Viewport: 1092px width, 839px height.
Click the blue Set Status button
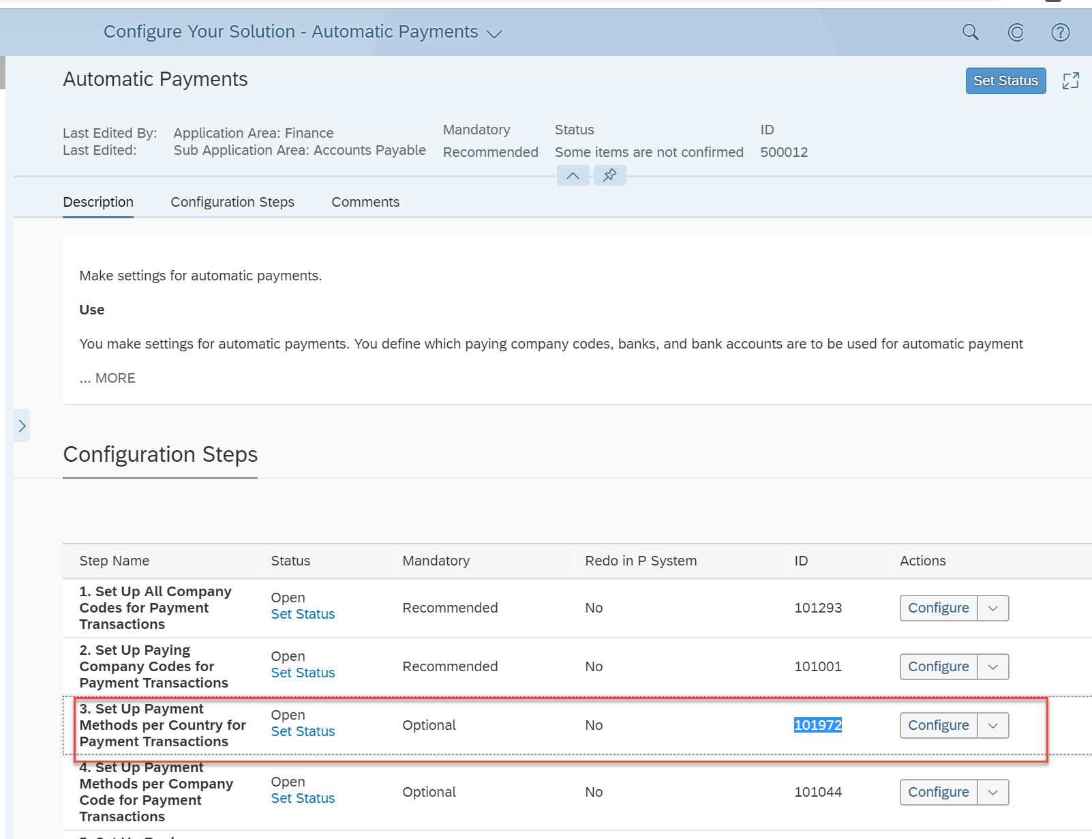[x=1005, y=80]
